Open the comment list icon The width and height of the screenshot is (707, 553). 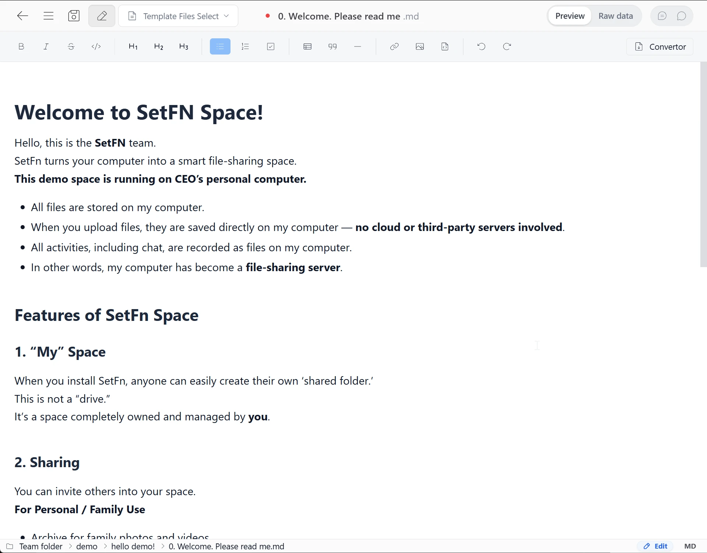coord(662,16)
